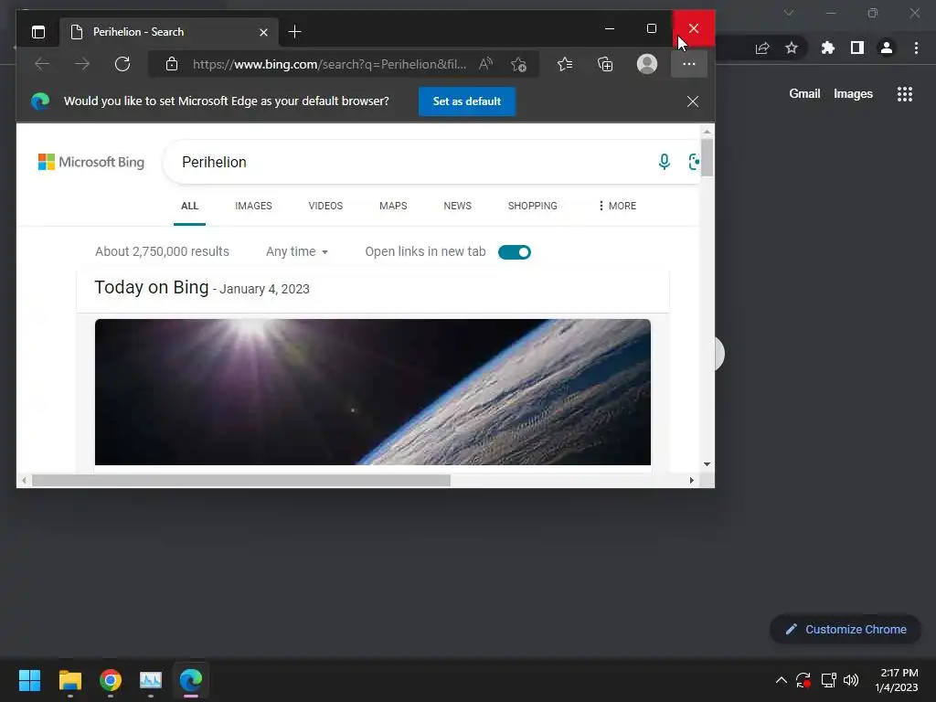Refresh the Bing search page
Image resolution: width=936 pixels, height=702 pixels.
pyautogui.click(x=122, y=64)
